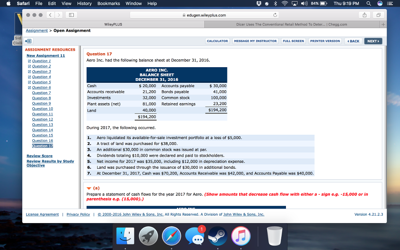Image resolution: width=400 pixels, height=250 pixels.
Task: Click the volume icon in menu bar
Action: 304,3
